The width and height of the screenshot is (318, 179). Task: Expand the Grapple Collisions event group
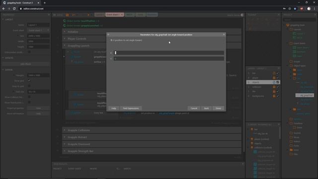(65, 130)
